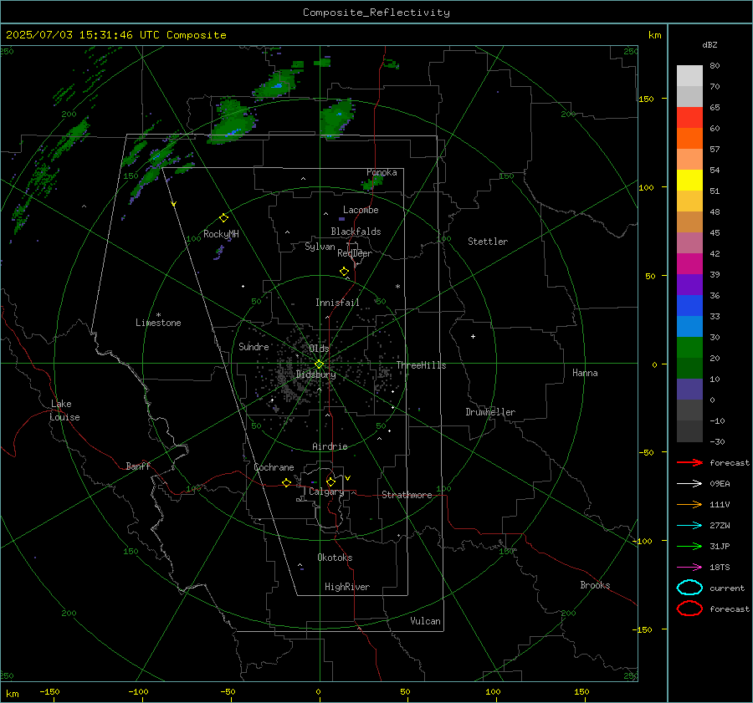The width and height of the screenshot is (753, 703).
Task: Click the Sylvan label
Action: coord(320,247)
